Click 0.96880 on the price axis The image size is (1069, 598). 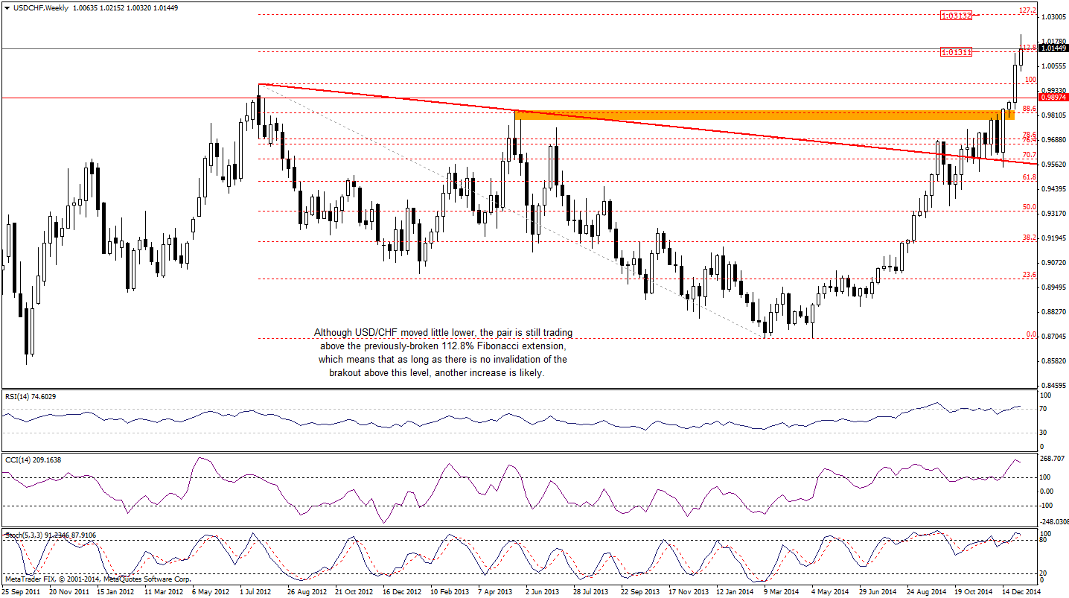click(x=1055, y=139)
